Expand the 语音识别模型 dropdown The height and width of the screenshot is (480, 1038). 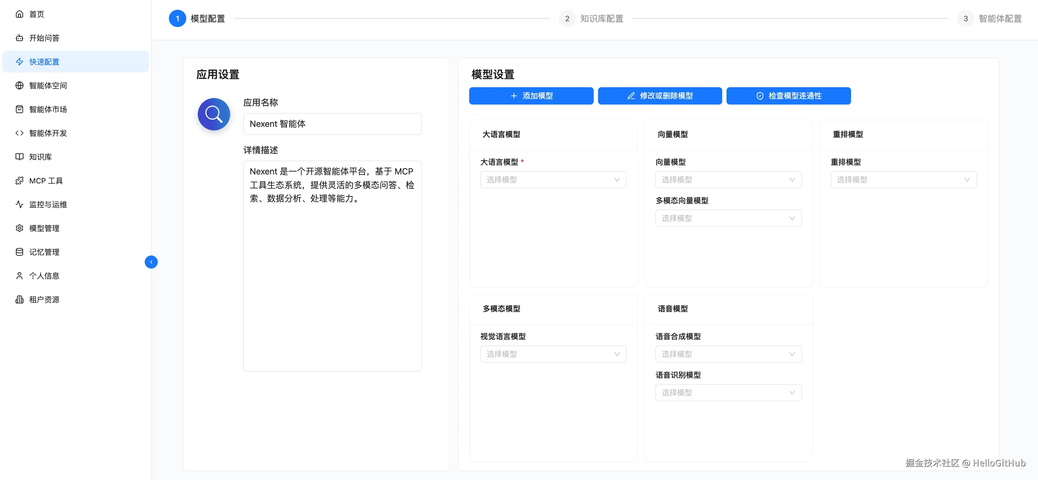pyautogui.click(x=728, y=392)
